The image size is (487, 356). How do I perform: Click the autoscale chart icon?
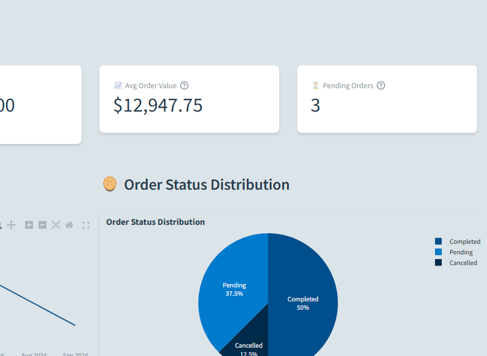(x=56, y=225)
